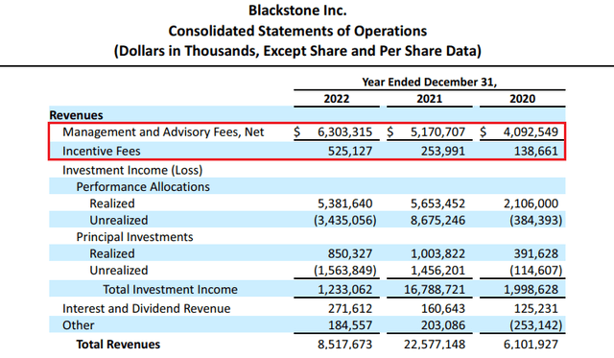Image resolution: width=614 pixels, height=358 pixels.
Task: Select value 5,170,707 for 2021
Action: [437, 132]
